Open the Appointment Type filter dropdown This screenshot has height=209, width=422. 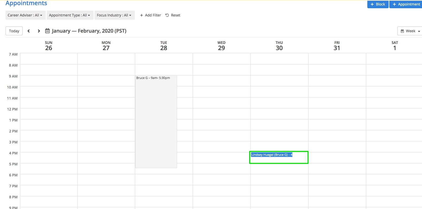pyautogui.click(x=70, y=15)
